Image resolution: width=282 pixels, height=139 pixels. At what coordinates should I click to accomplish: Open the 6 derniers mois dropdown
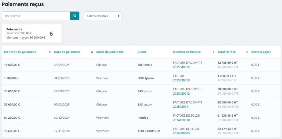pyautogui.click(x=103, y=16)
